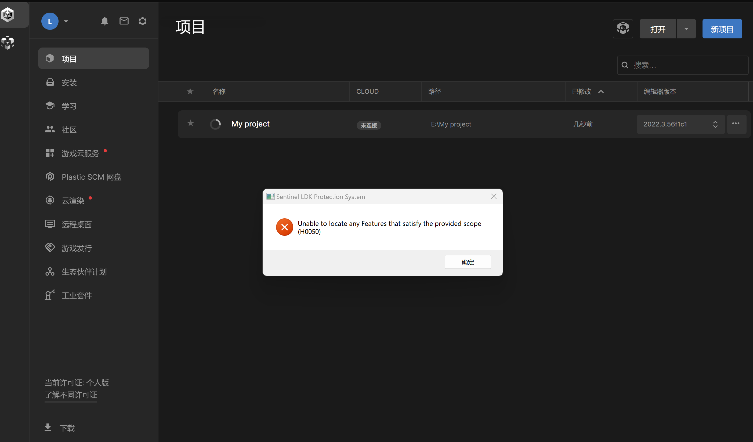Close the Sentinel LDK Protection System dialog
Image resolution: width=753 pixels, height=442 pixels.
coord(494,196)
